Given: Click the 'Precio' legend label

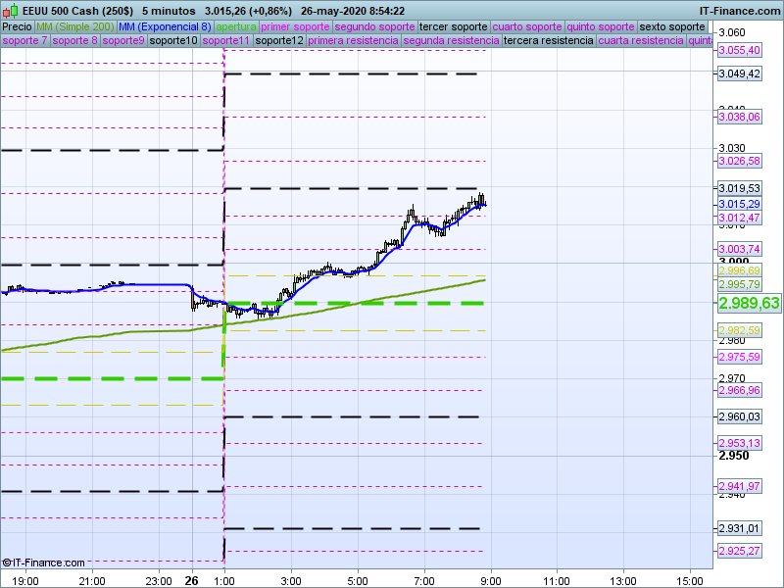Looking at the screenshot, I should (x=17, y=26).
